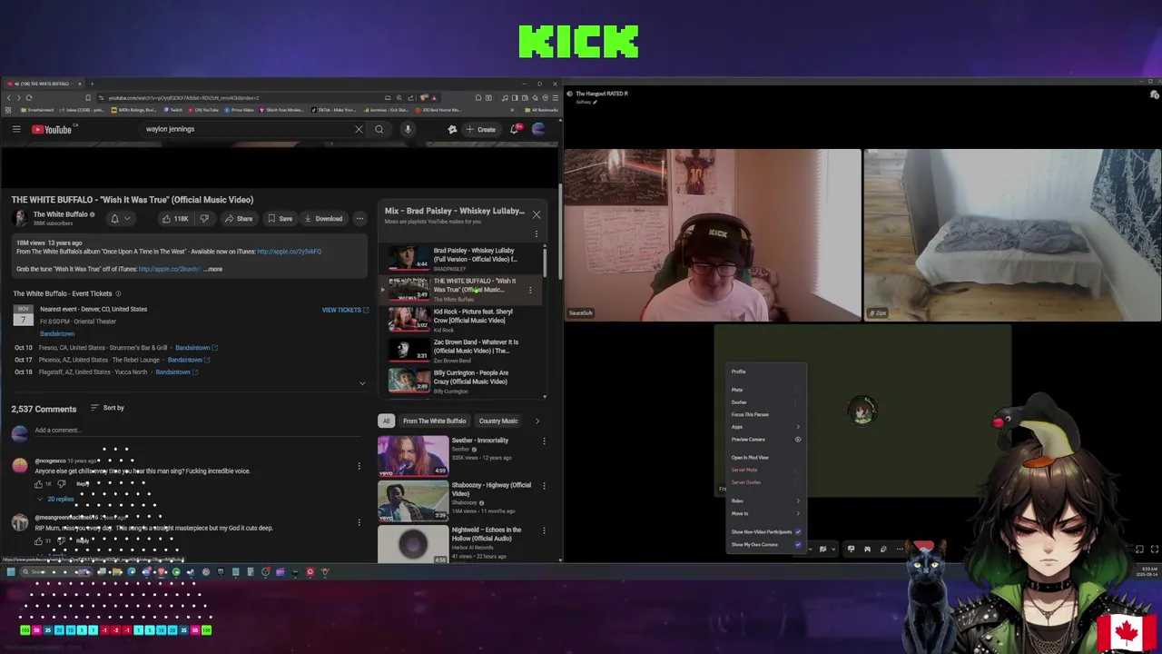Uncheck Show Non-Video Participants

(798, 531)
